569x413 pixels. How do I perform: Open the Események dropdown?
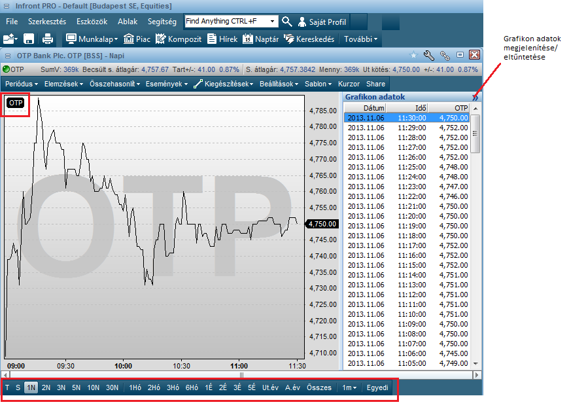point(167,84)
